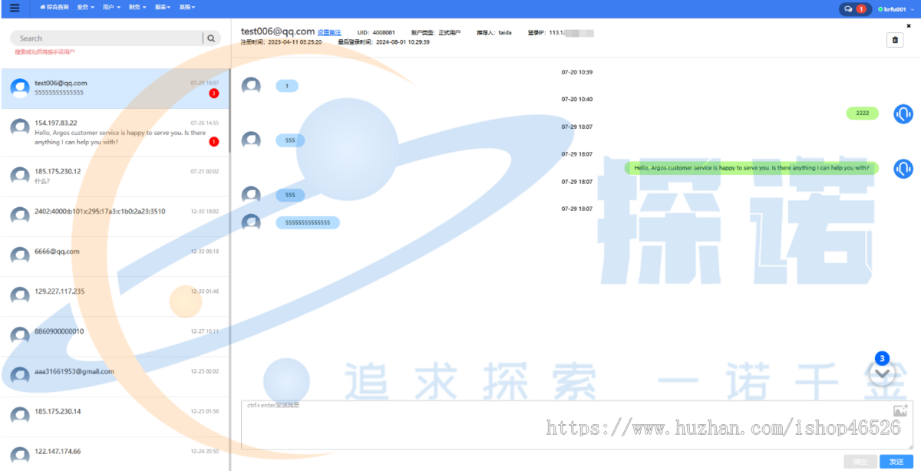Viewport: 921px width, 471px height.
Task: Click the unread badge on 154.197.83.22
Action: pyautogui.click(x=214, y=142)
